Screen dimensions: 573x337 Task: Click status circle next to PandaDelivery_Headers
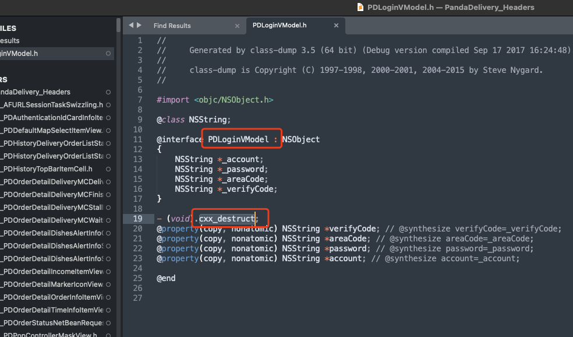(x=108, y=92)
